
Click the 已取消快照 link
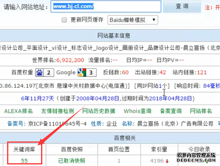click(x=72, y=161)
